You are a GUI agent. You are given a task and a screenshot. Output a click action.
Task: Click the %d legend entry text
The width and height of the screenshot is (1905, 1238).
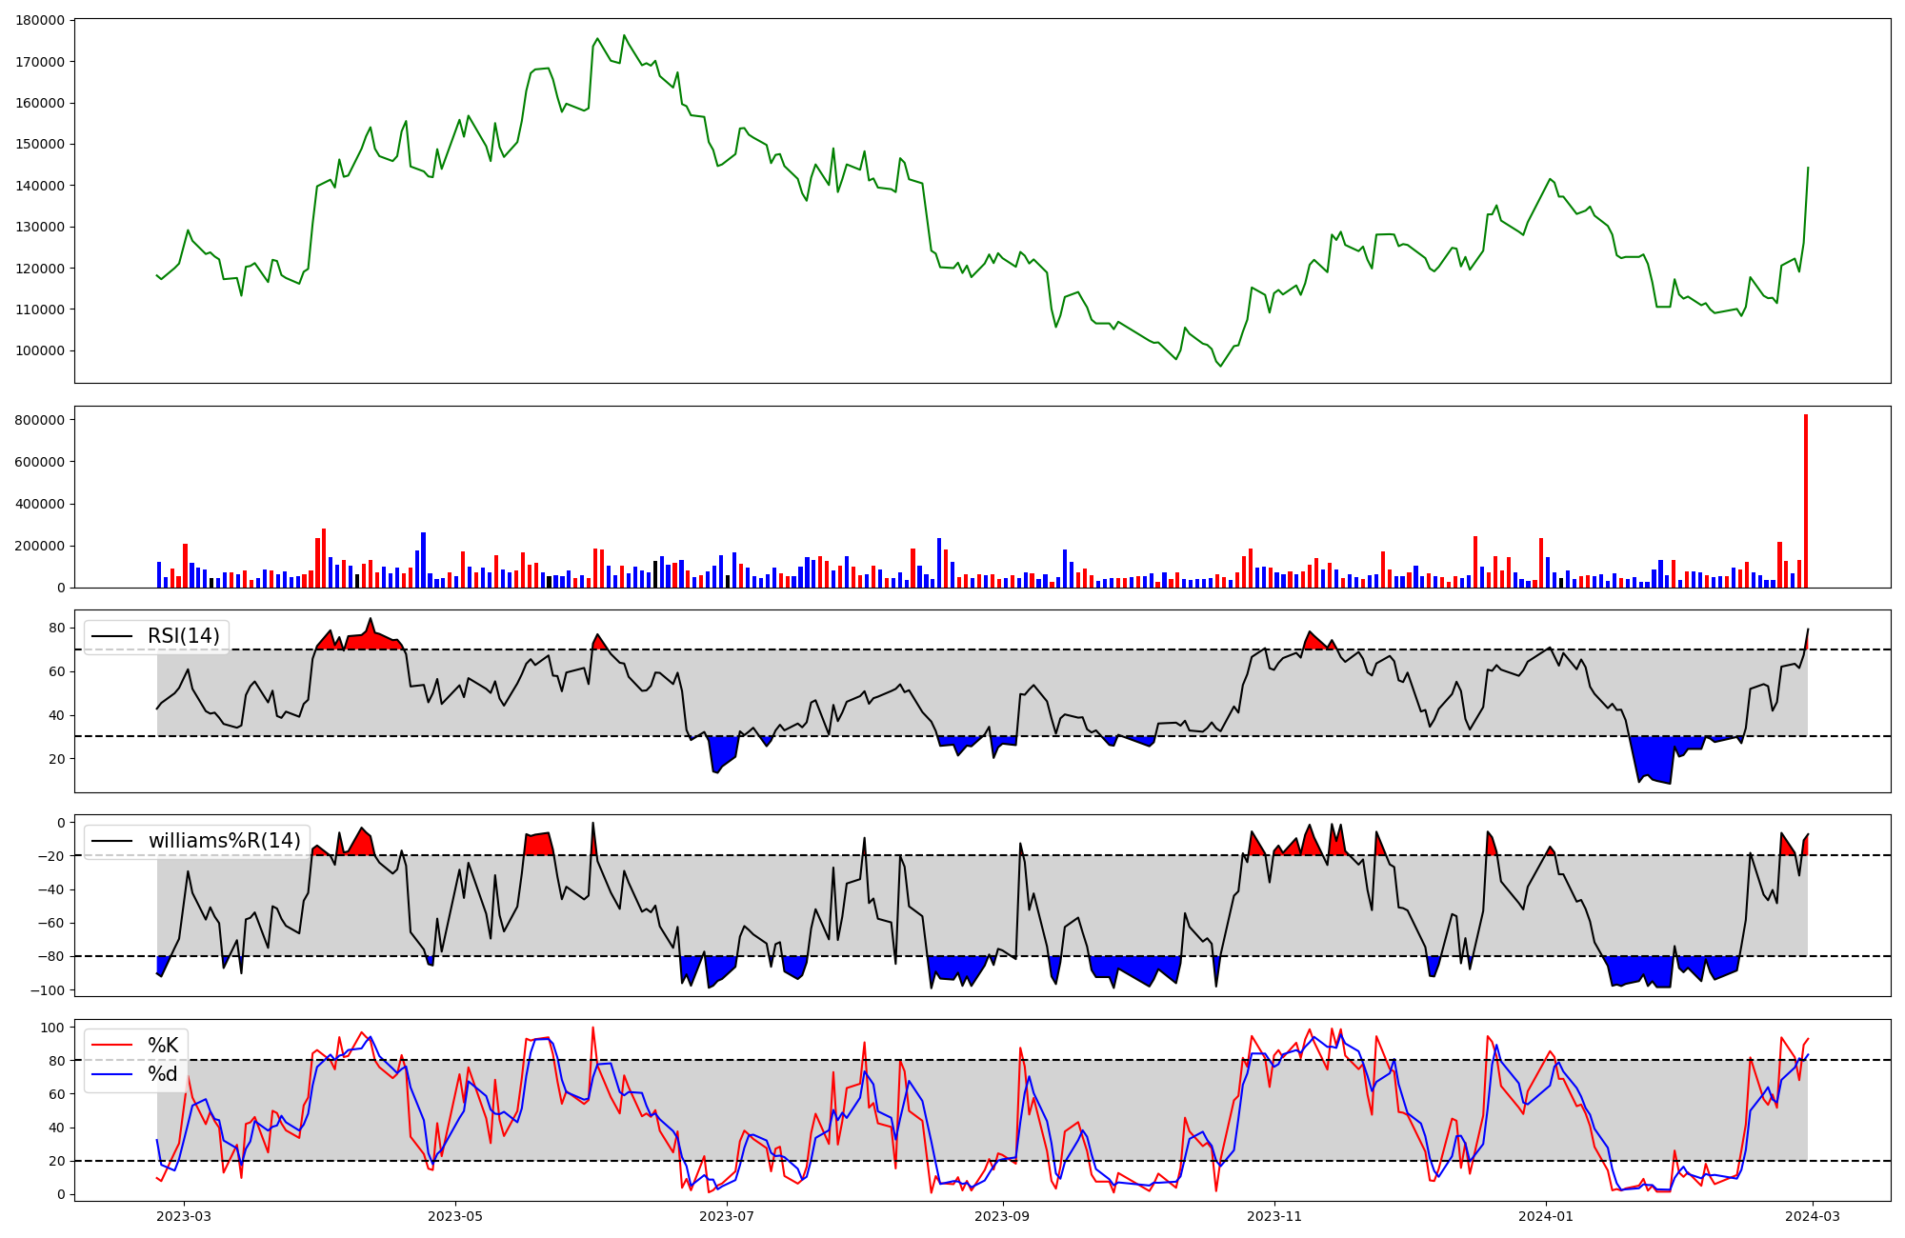(x=163, y=1074)
